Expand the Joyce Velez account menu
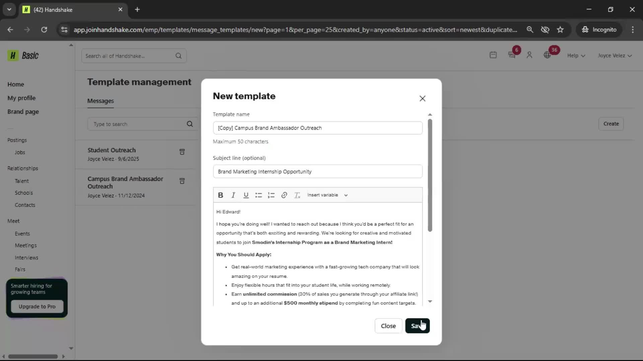This screenshot has width=643, height=361. coord(615,55)
